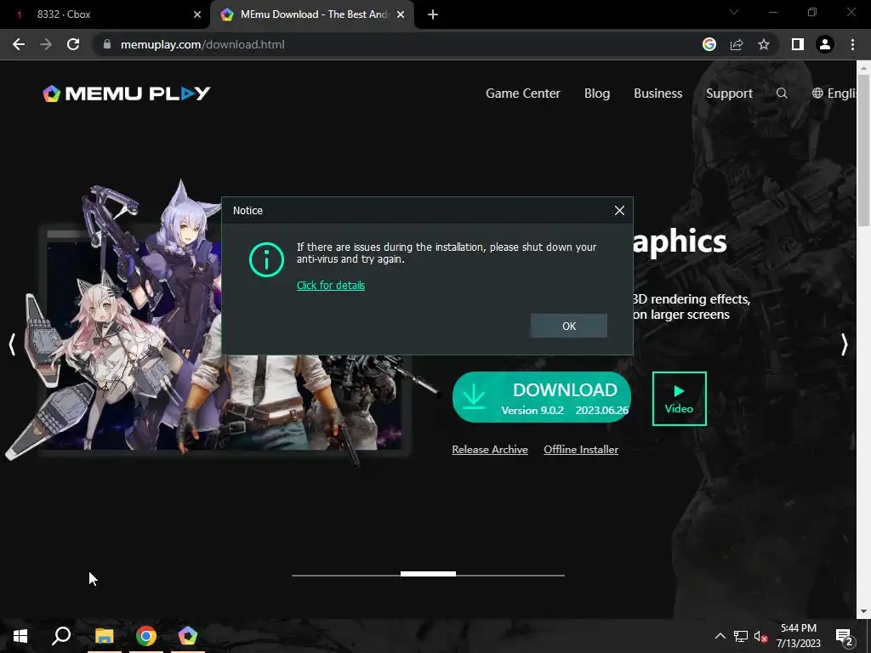Open the Support menu item
The height and width of the screenshot is (653, 871).
(x=729, y=94)
